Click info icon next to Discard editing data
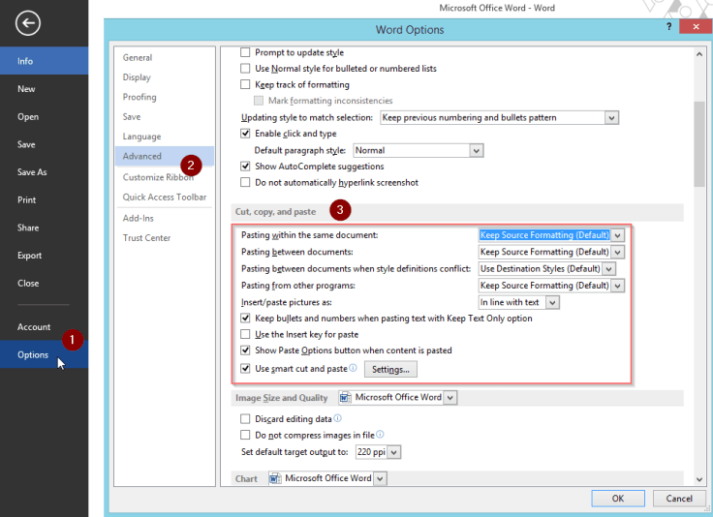 click(337, 418)
